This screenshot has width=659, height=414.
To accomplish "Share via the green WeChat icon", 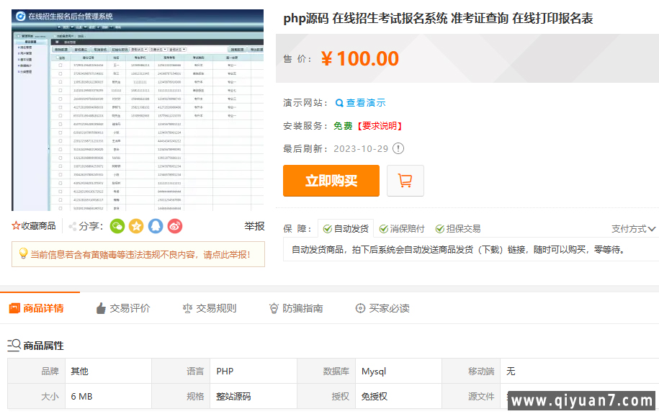I will coord(117,226).
